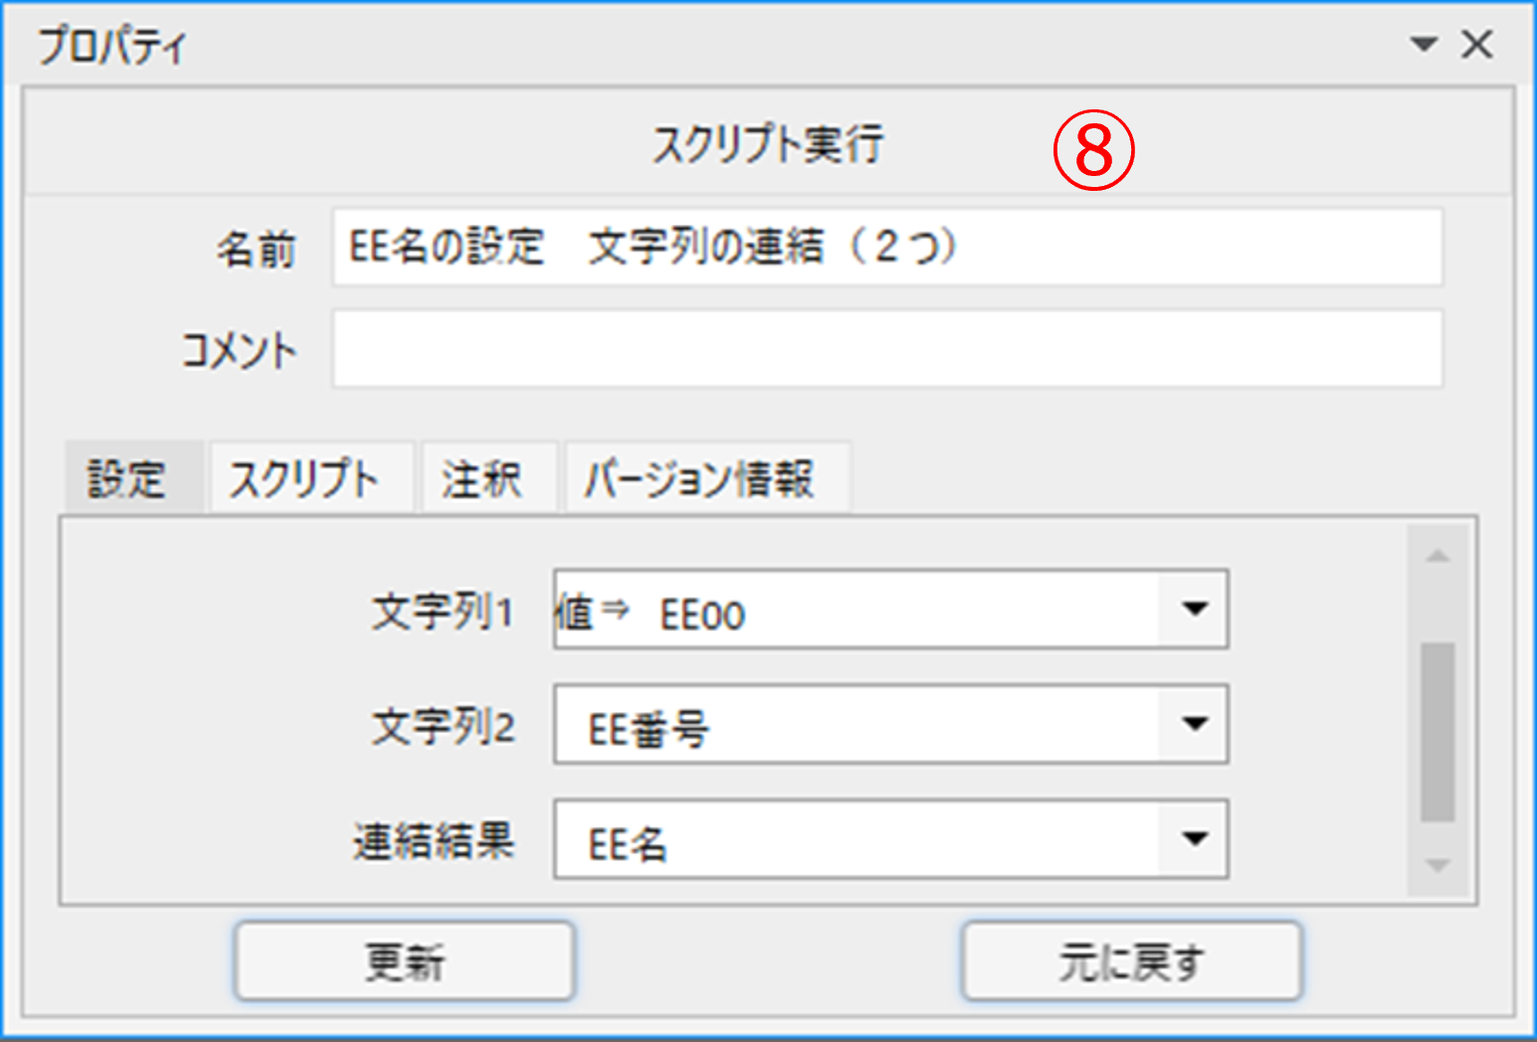Open the Properties panel options arrow
The height and width of the screenshot is (1042, 1537).
coord(1425,45)
